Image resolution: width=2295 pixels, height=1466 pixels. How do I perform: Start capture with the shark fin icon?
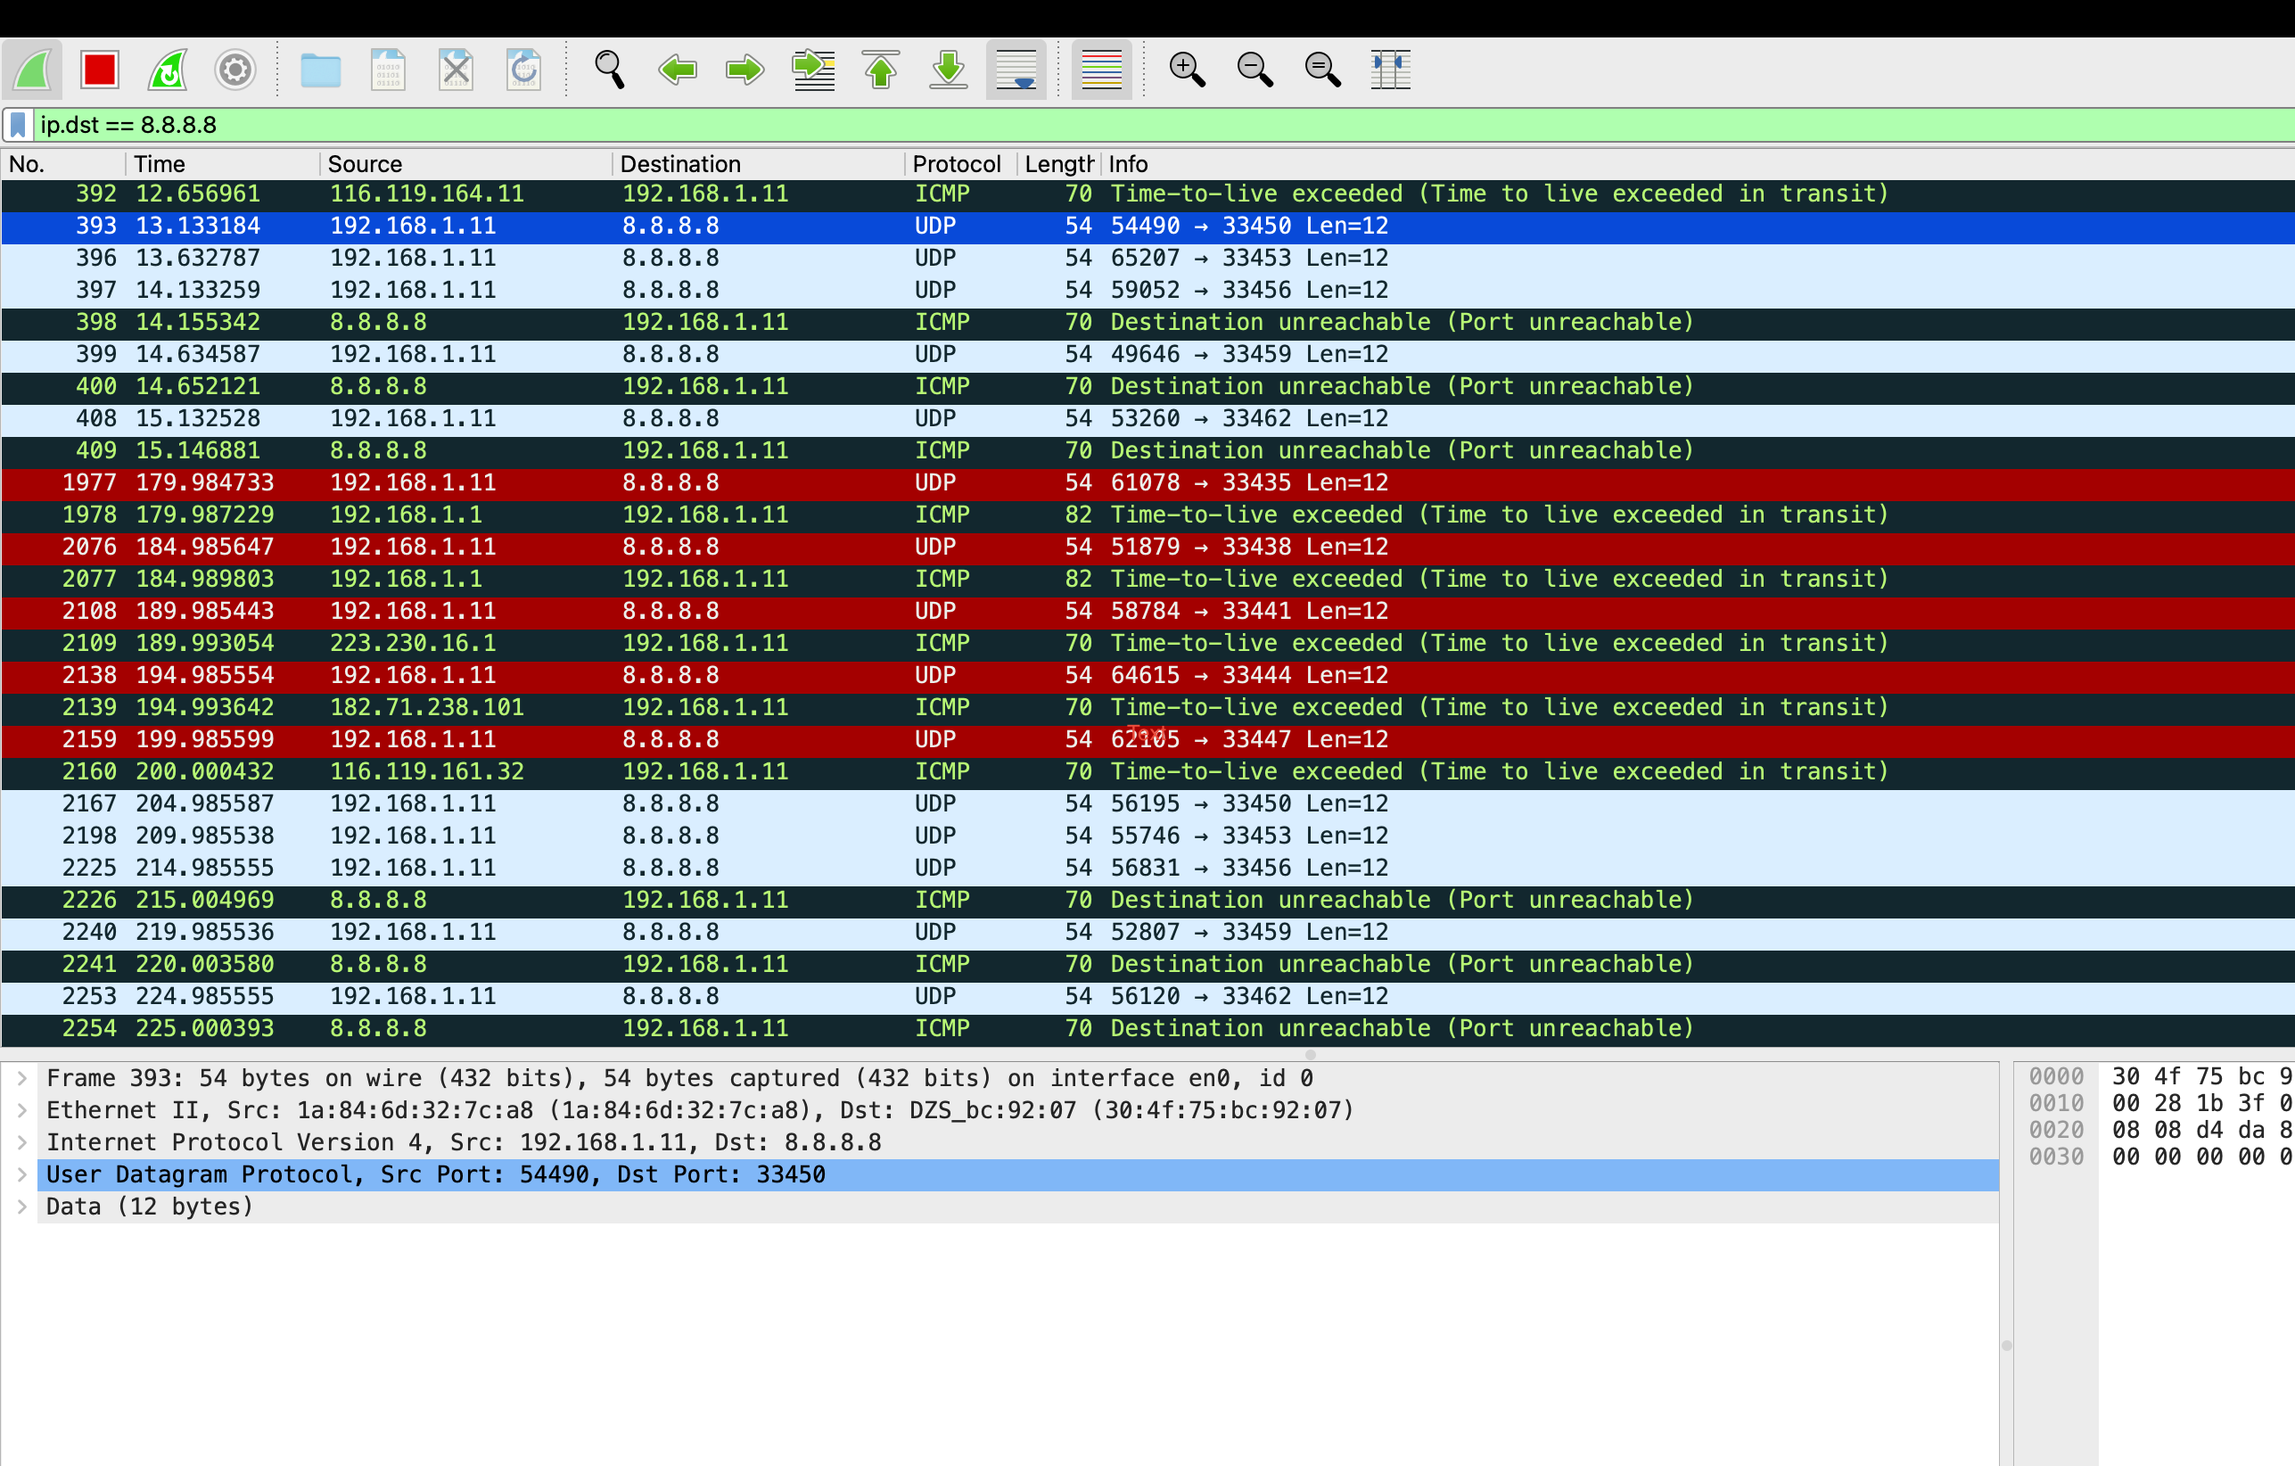[x=32, y=70]
